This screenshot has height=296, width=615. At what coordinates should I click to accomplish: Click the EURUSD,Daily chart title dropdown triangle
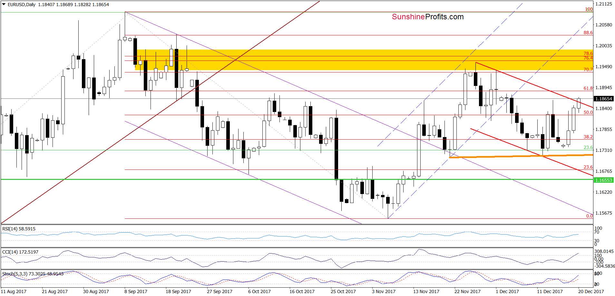click(4, 5)
